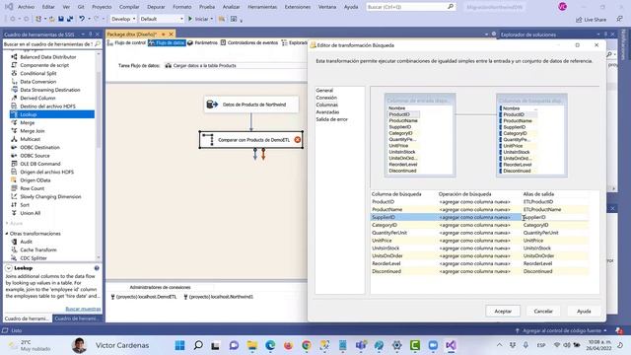
Task: Select the Union All transformation
Action: 31,213
